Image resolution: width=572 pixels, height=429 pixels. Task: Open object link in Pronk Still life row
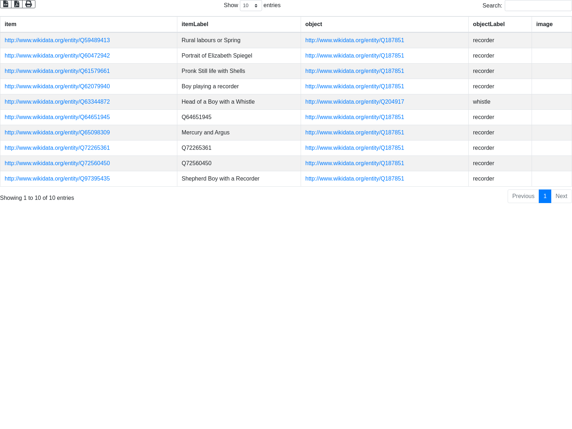click(x=355, y=71)
